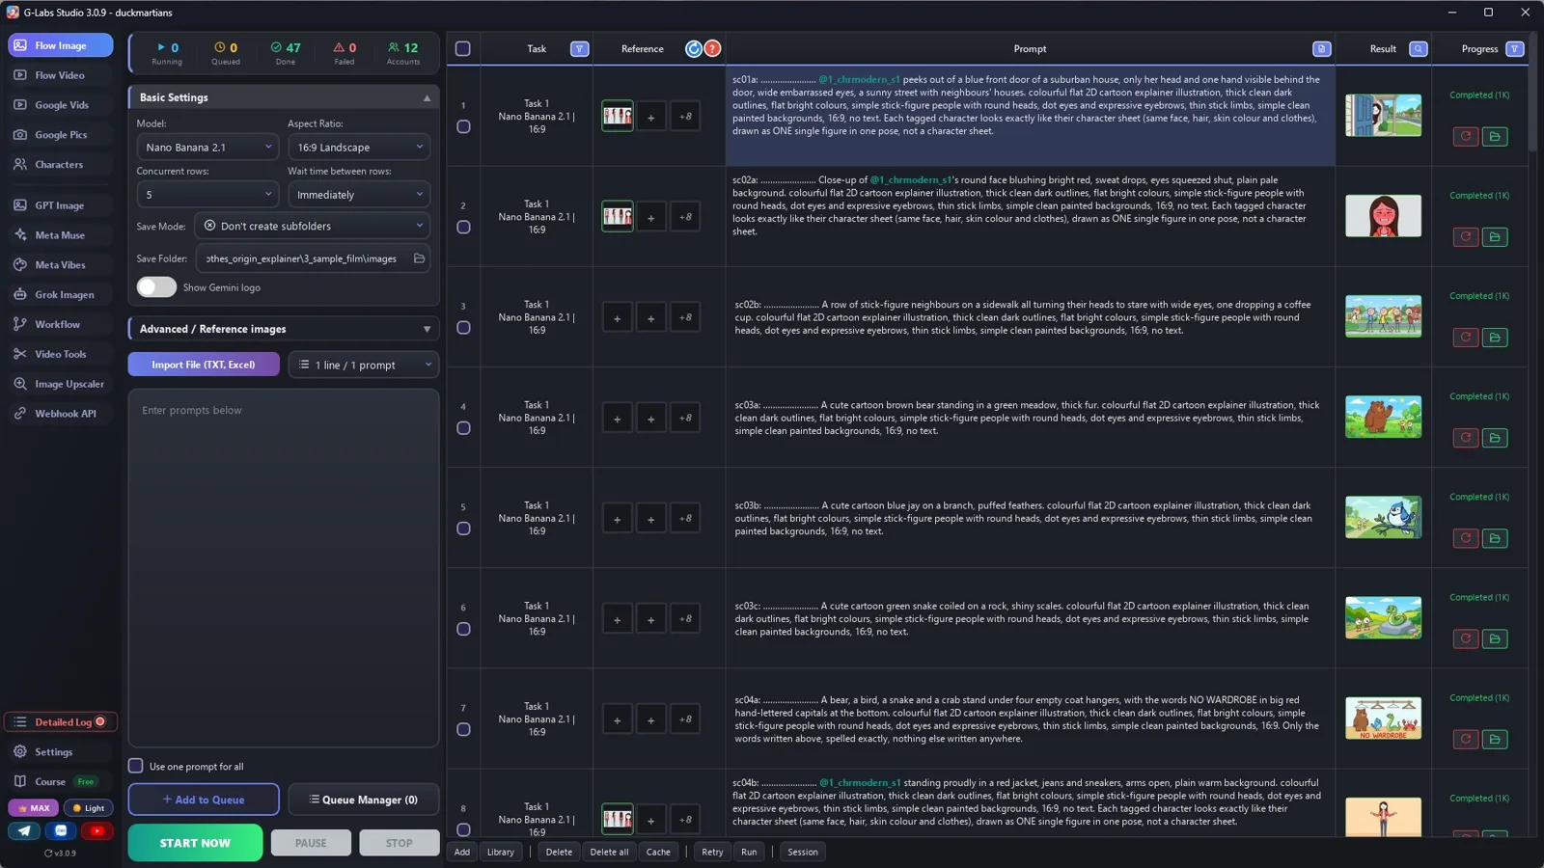Select the checkbox for row 1
Image resolution: width=1544 pixels, height=868 pixels.
coord(463,127)
